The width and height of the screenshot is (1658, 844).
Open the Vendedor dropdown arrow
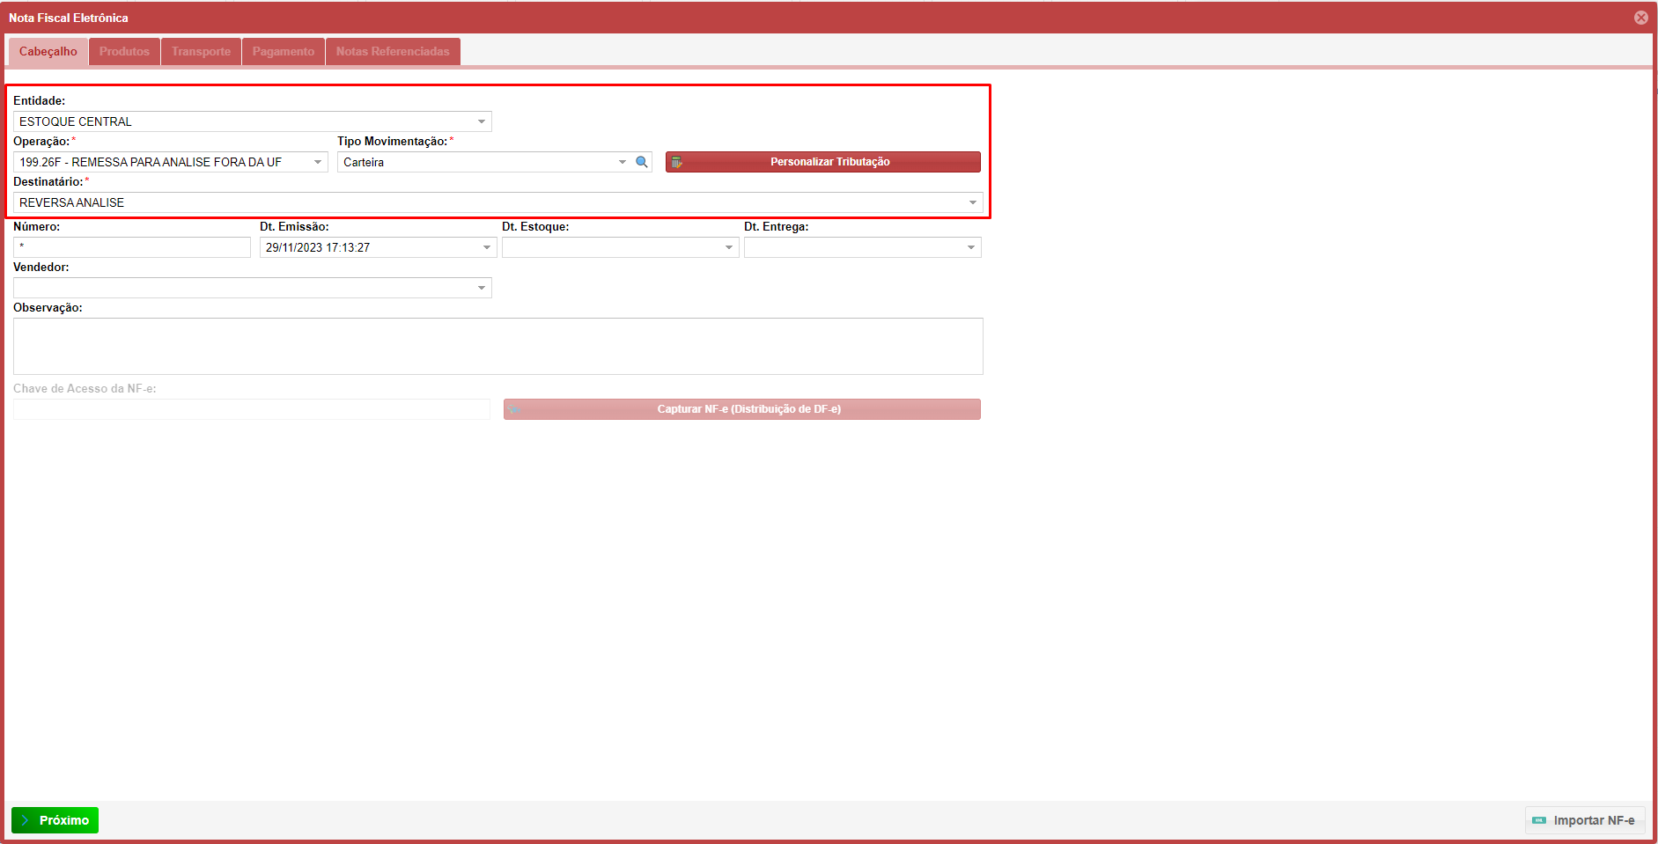482,288
